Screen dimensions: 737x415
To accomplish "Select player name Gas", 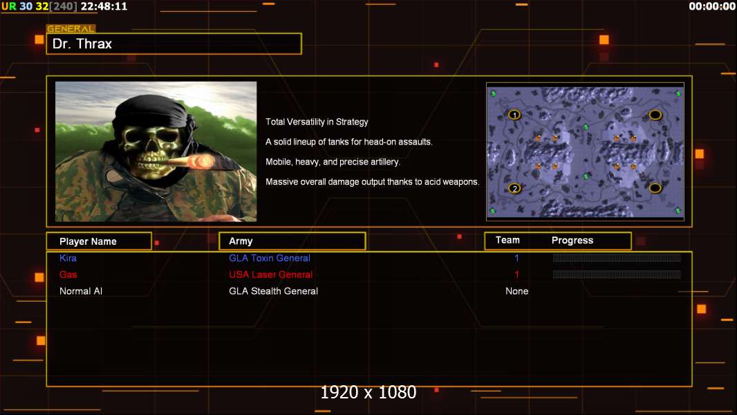I will pos(68,275).
